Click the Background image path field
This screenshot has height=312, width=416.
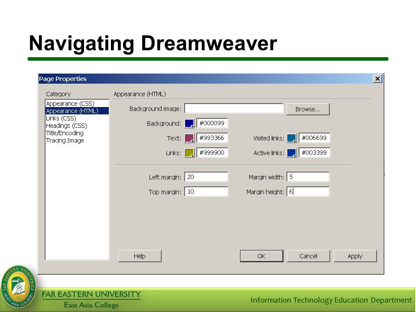pos(234,108)
